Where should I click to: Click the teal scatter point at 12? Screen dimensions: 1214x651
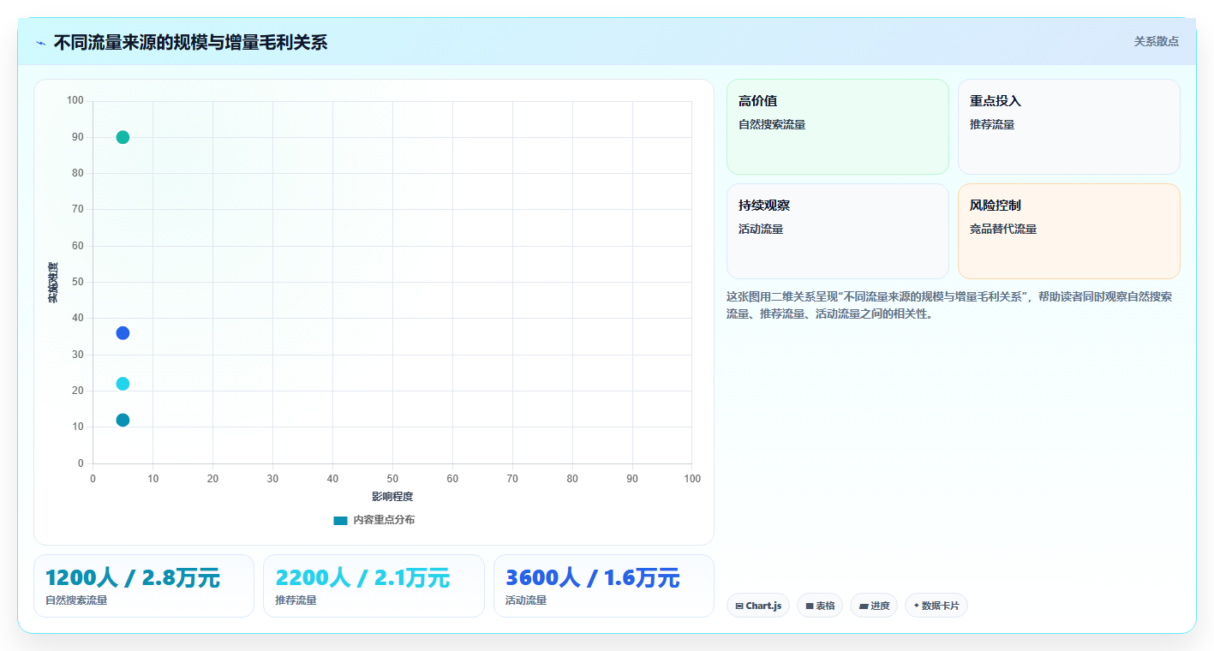(123, 421)
